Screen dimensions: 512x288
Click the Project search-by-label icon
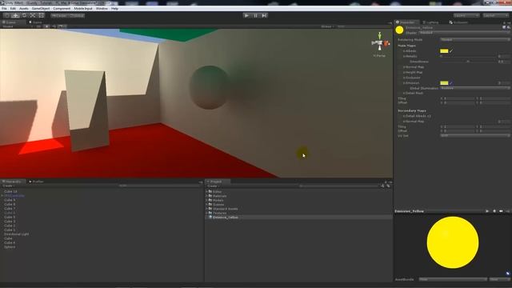[x=388, y=186]
